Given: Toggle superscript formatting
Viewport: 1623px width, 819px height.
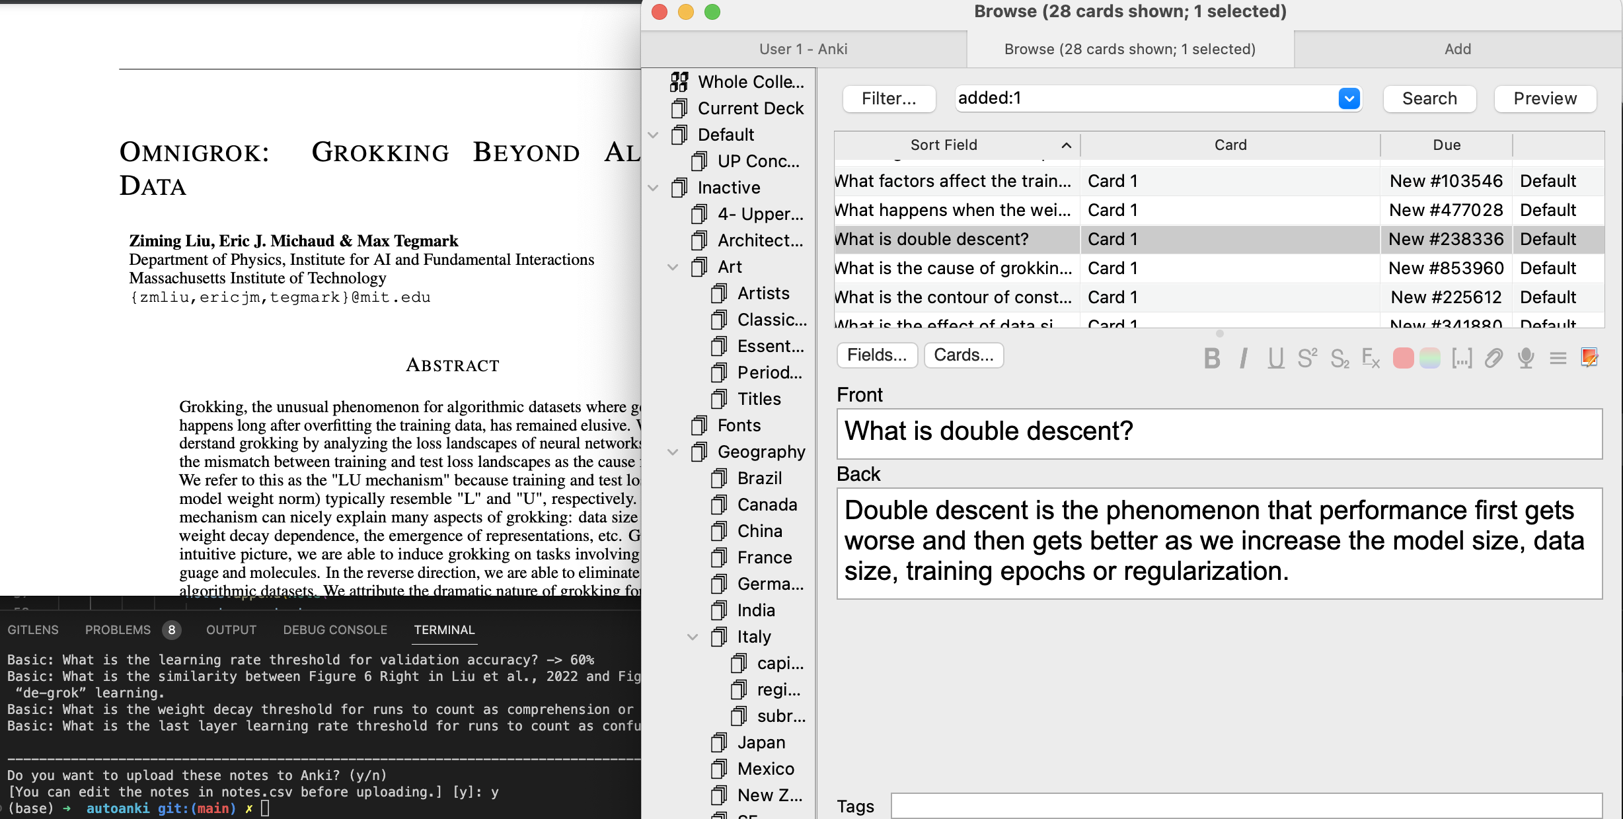Looking at the screenshot, I should click(x=1307, y=358).
